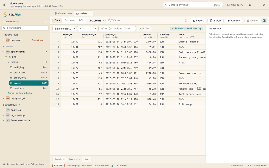269x168 pixels.
Task: Click the ops-staging MS server icon
Action: point(8,52)
